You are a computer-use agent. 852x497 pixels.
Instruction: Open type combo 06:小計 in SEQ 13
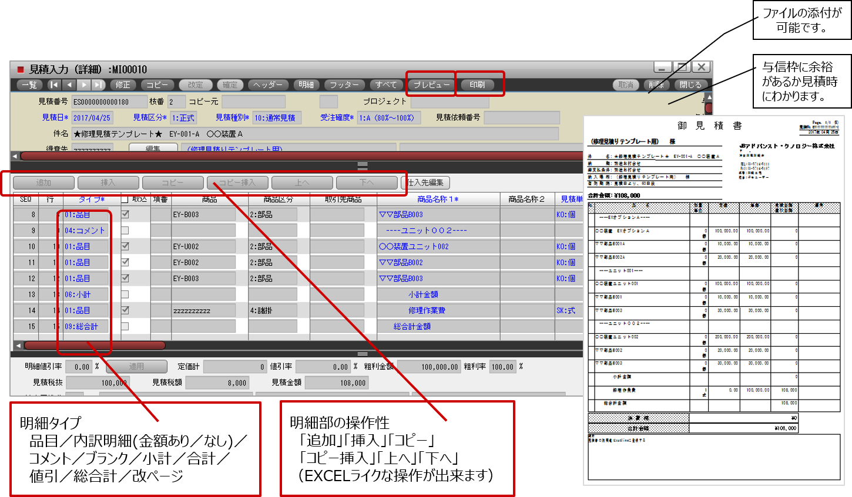(x=86, y=295)
